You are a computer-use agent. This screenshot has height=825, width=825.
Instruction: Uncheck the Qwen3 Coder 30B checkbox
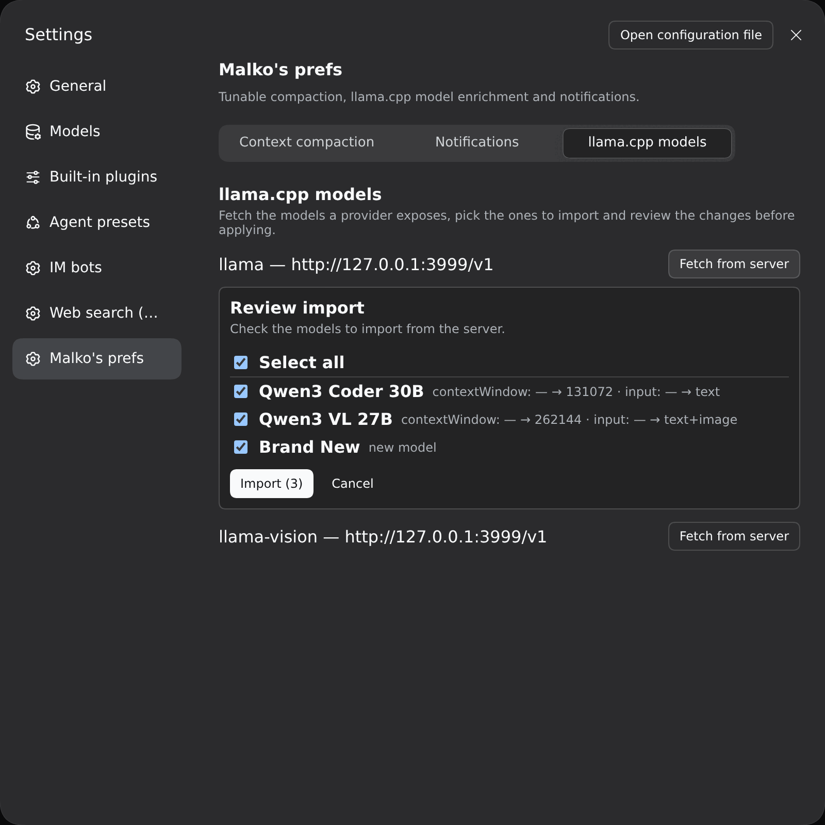coord(241,391)
